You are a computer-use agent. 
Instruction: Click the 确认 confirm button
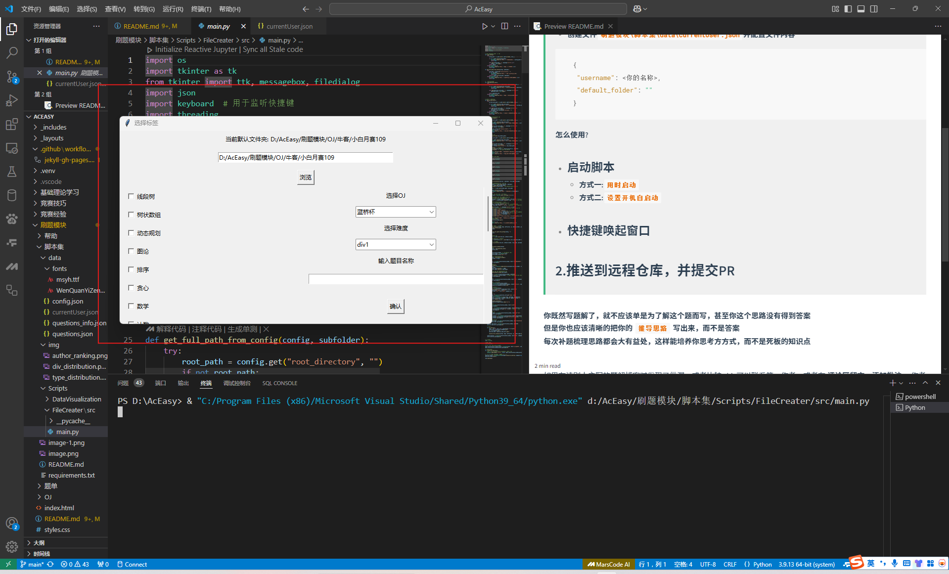coord(396,307)
